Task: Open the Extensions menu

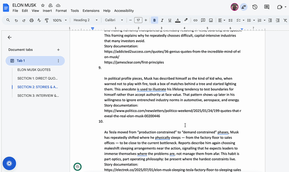Action: (91, 11)
